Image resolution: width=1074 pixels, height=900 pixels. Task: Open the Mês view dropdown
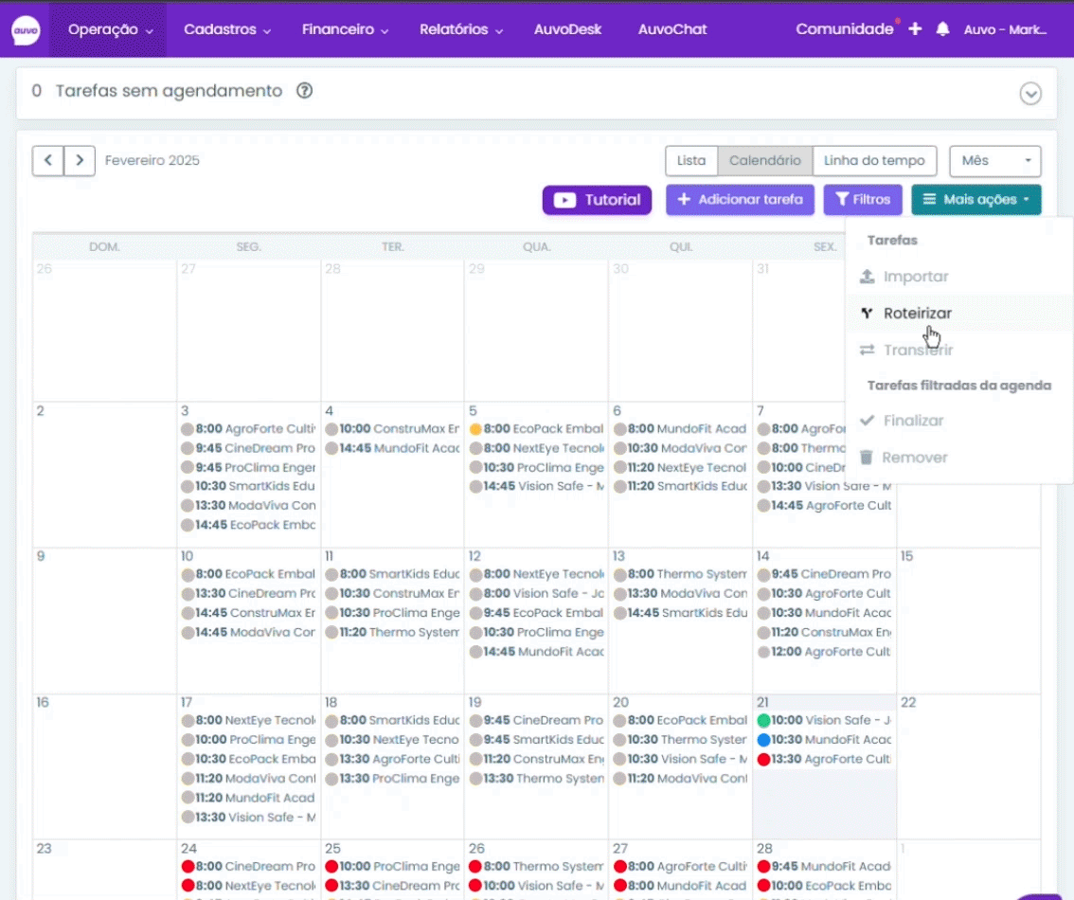pyautogui.click(x=994, y=161)
